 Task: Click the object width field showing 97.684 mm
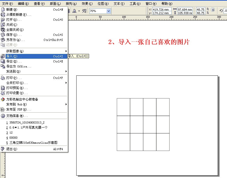[x=185, y=9]
